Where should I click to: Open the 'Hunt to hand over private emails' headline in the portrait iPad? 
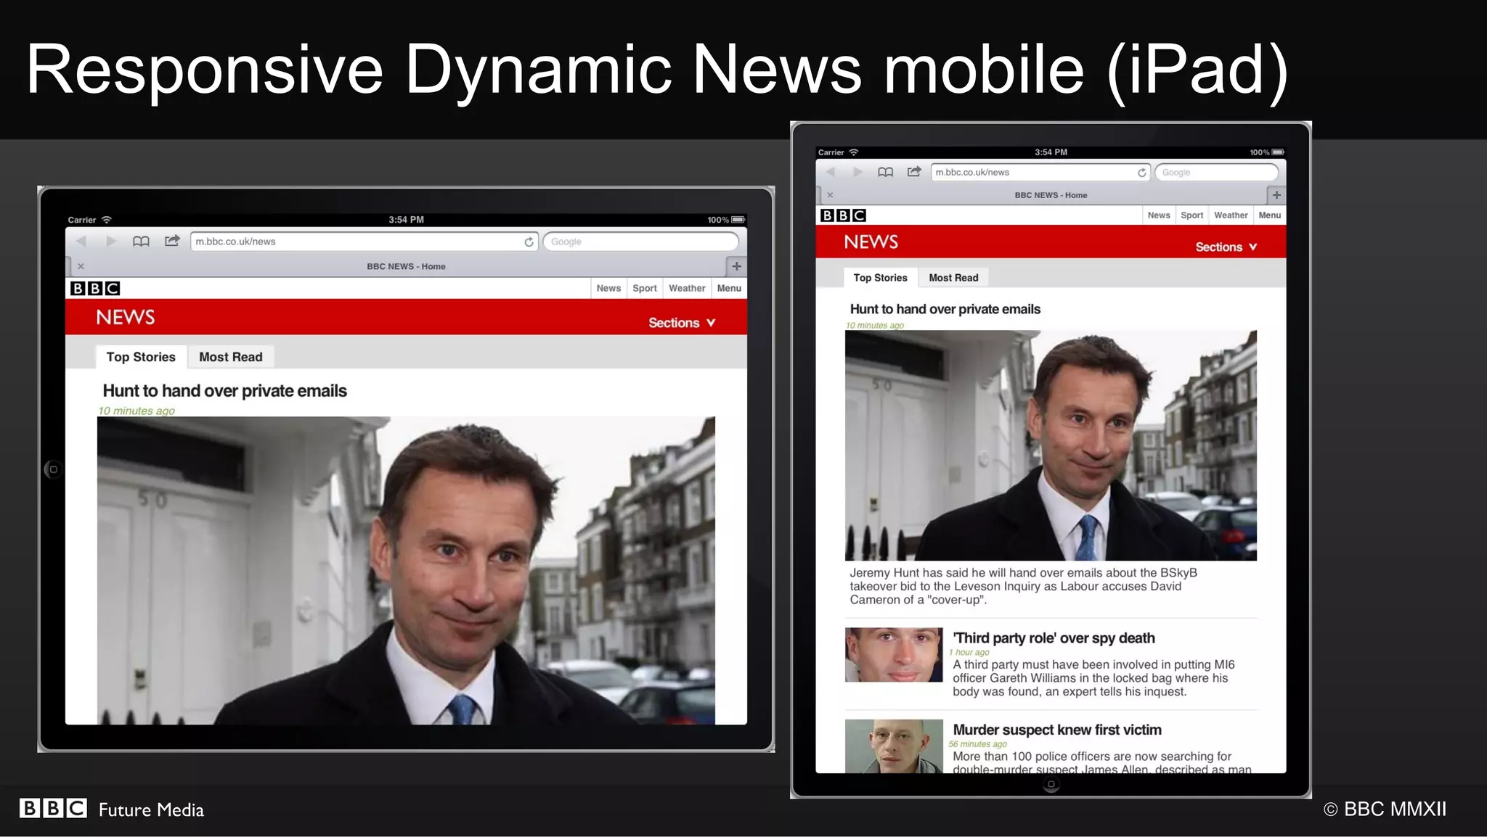coord(945,309)
